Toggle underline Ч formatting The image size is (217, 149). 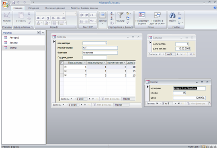tap(48, 18)
